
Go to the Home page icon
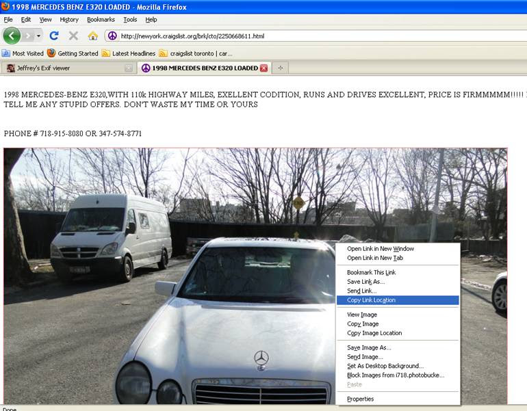pos(93,36)
